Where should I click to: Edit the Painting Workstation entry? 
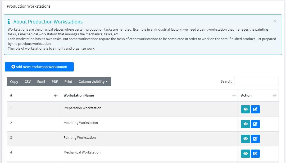click(x=255, y=139)
